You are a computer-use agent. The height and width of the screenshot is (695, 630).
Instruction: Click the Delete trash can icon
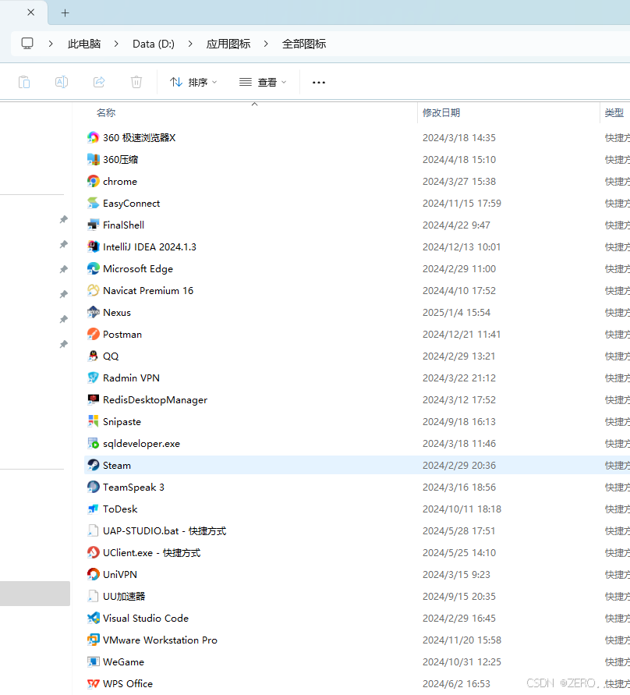coord(136,82)
